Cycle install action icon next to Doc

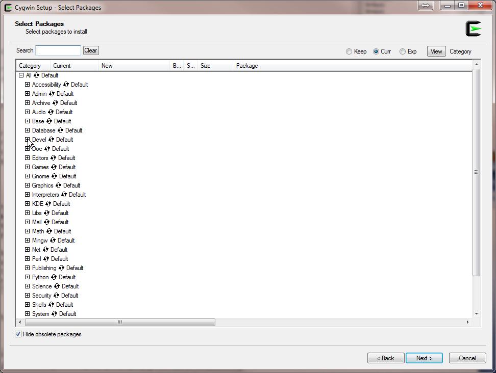47,149
